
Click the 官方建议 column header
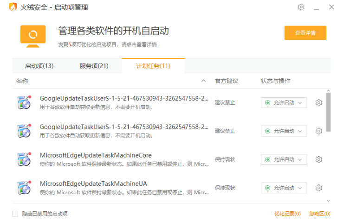(x=227, y=81)
